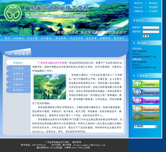
Task: Open the green 环保网 banner link
Action: coord(146,84)
